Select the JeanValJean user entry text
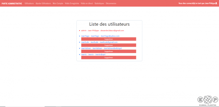 102,48
